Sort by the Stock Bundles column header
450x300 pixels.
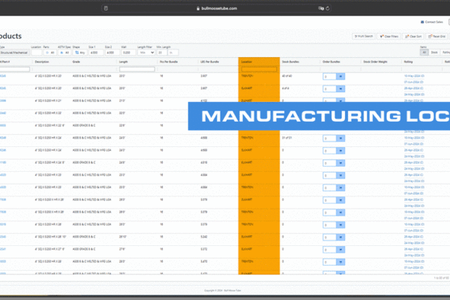point(290,61)
